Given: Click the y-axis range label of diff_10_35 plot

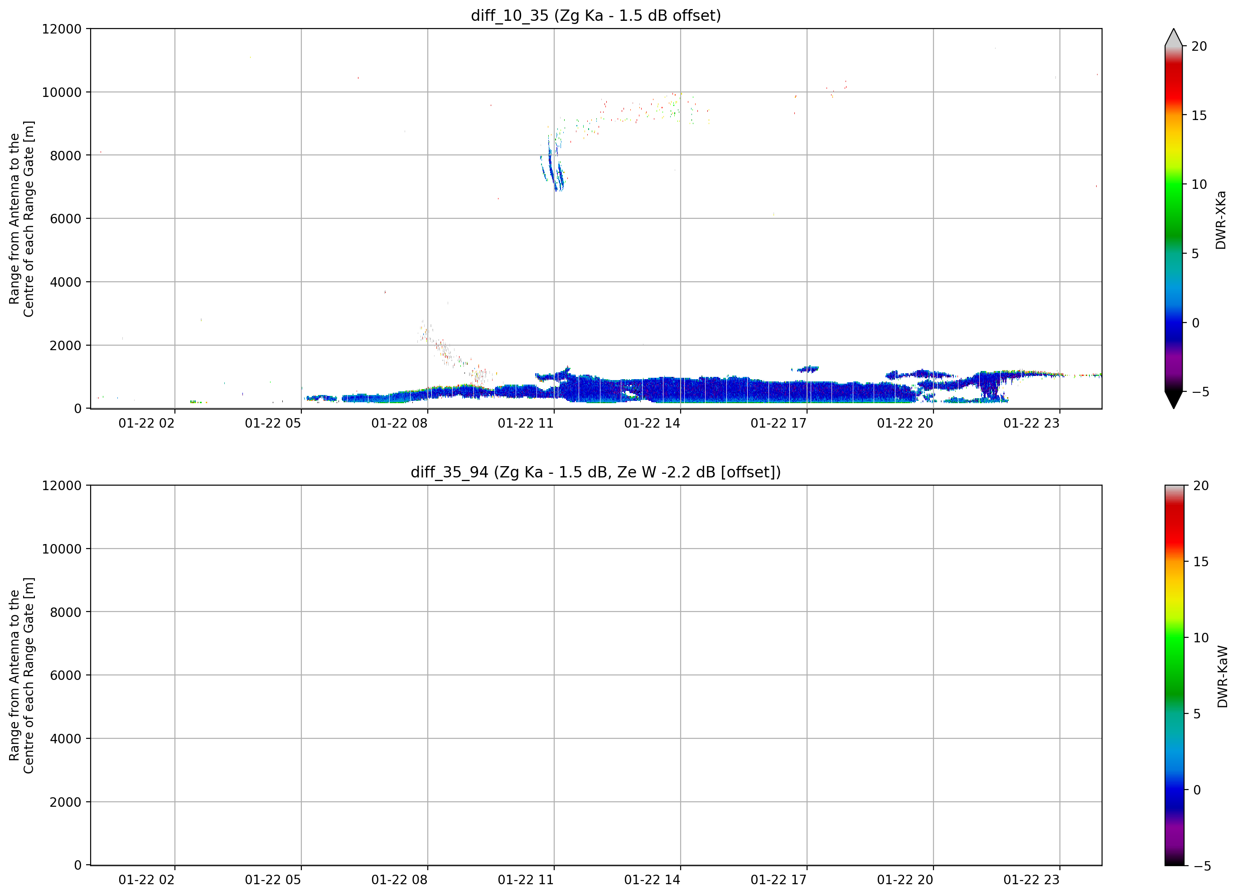Looking at the screenshot, I should pyautogui.click(x=21, y=219).
